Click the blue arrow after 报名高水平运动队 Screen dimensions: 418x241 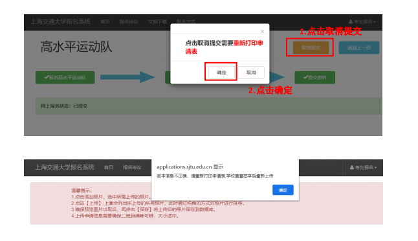click(x=127, y=77)
